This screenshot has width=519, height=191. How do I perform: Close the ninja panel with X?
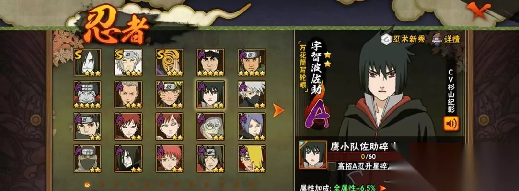click(479, 10)
